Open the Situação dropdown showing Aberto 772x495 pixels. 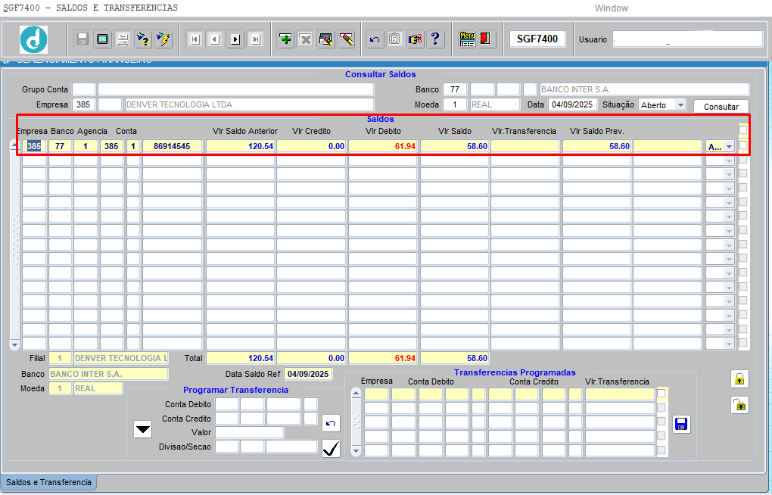coord(680,105)
